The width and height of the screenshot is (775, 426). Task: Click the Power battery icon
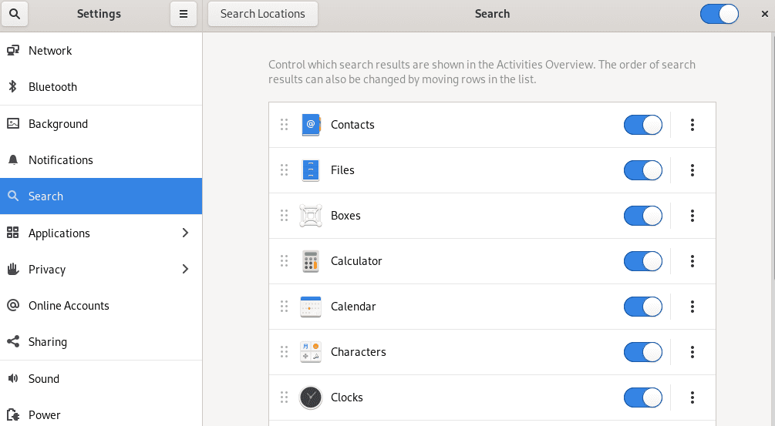(x=13, y=414)
